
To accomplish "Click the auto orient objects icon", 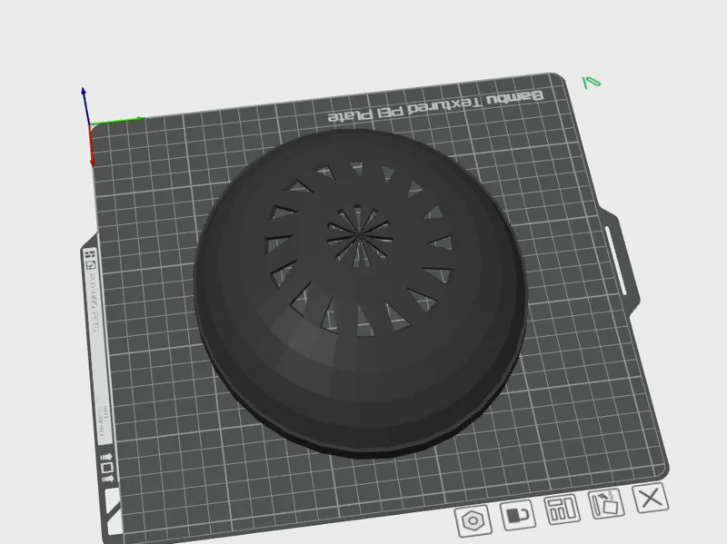I will [606, 503].
